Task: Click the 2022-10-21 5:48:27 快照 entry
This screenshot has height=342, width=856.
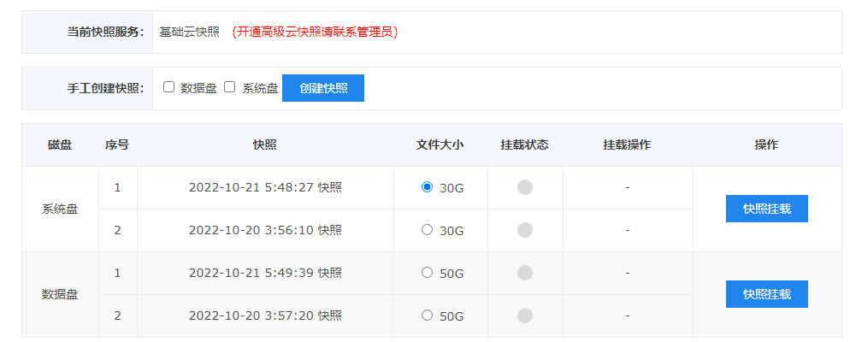Action: click(265, 188)
